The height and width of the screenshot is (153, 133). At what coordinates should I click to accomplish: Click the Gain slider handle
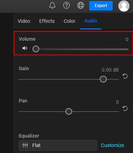coord(103,79)
